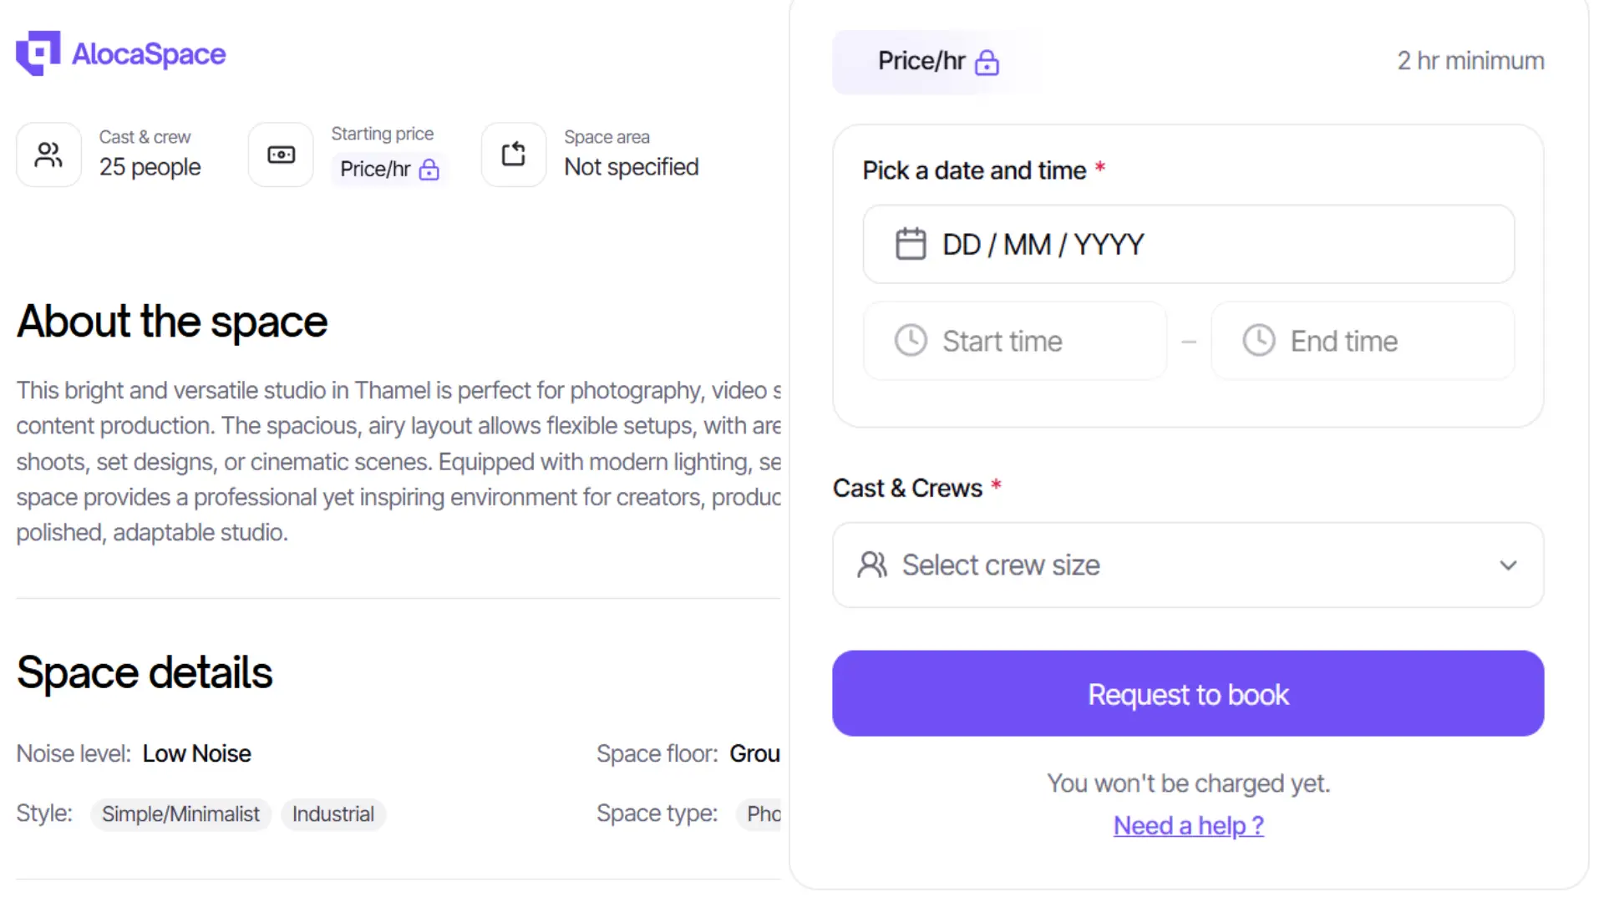Click the Cast & crew people icon
The image size is (1604, 902).
(48, 155)
